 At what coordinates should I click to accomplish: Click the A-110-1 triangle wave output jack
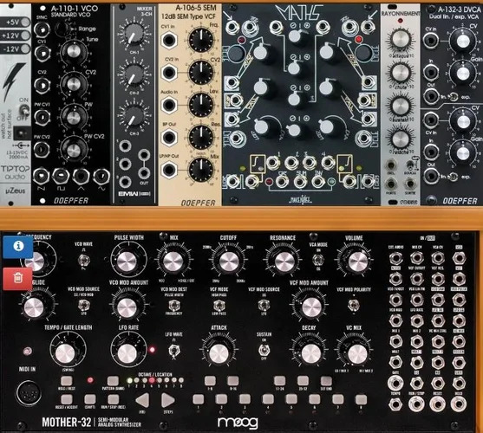coord(81,176)
